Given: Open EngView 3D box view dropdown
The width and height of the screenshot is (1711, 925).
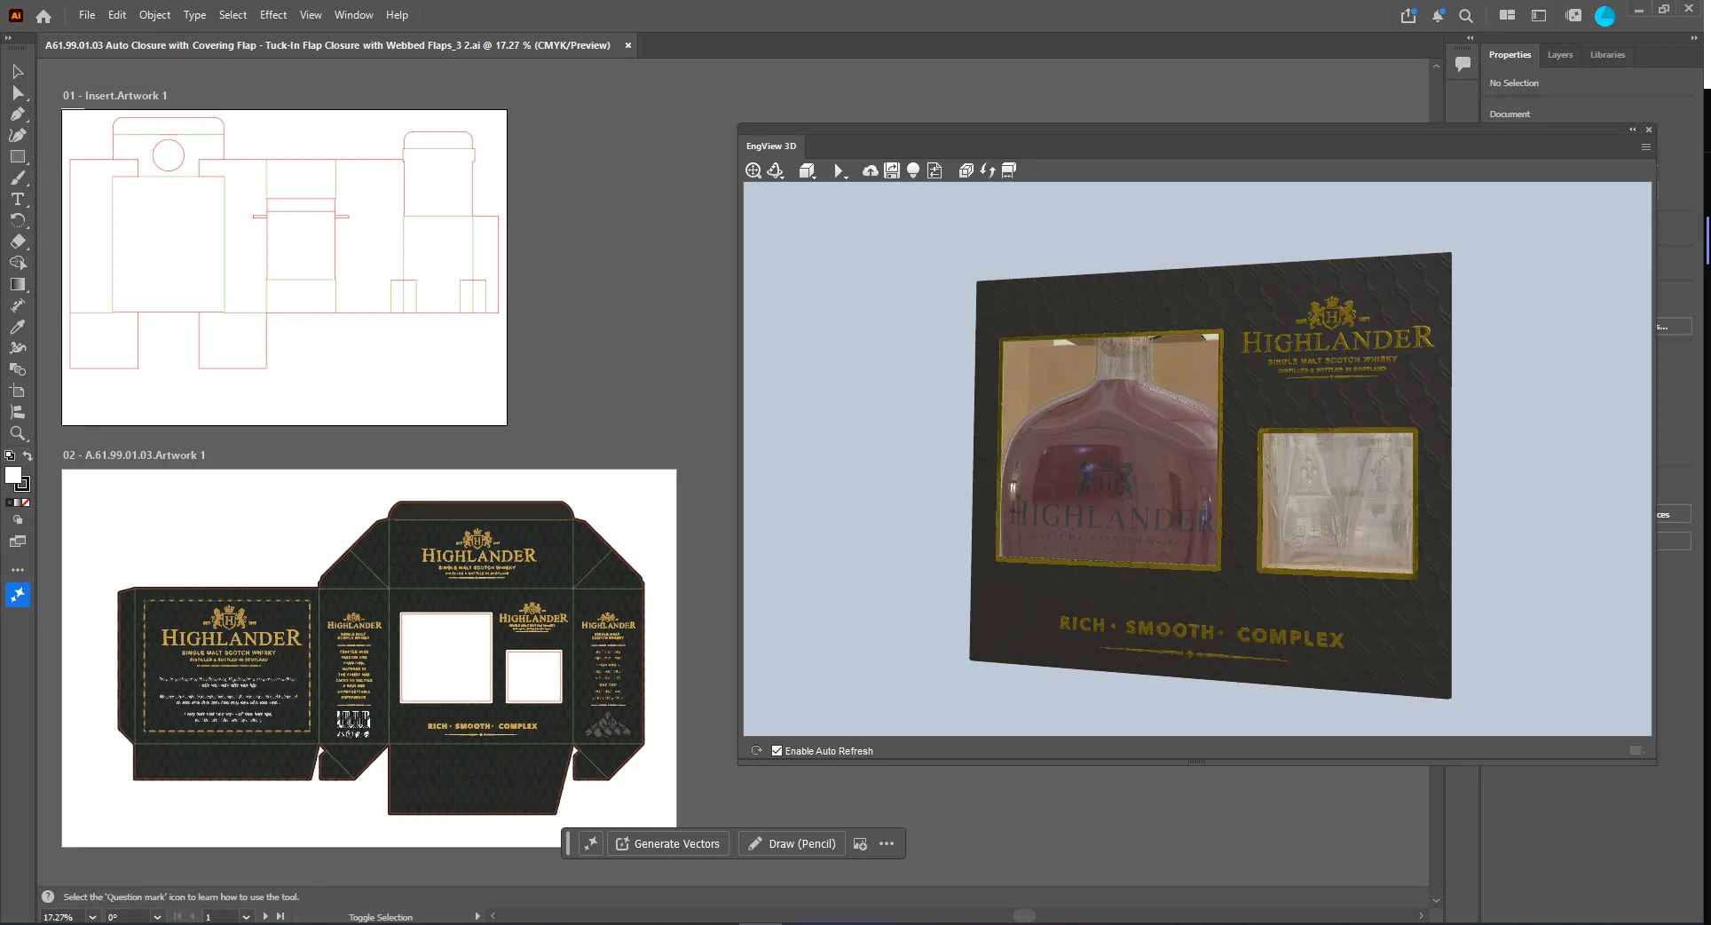Looking at the screenshot, I should (808, 170).
